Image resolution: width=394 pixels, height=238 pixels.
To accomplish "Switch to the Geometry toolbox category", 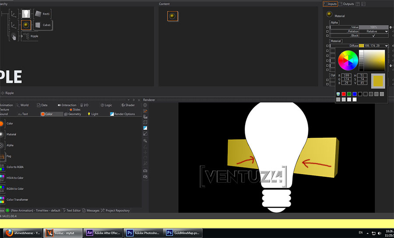I will coord(72,114).
